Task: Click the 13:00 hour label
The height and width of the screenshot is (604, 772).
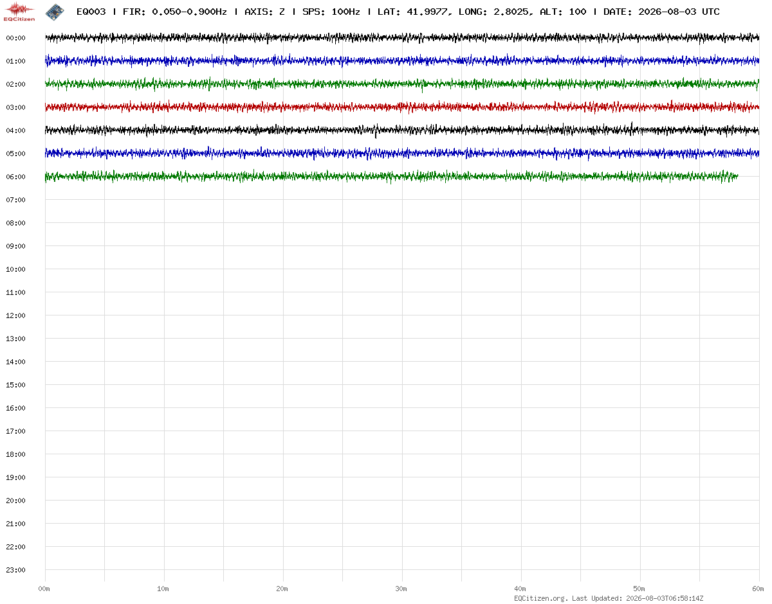Action: (x=15, y=339)
